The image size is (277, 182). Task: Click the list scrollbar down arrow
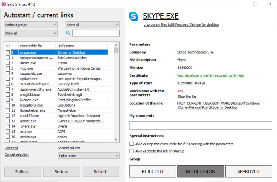(x=116, y=140)
